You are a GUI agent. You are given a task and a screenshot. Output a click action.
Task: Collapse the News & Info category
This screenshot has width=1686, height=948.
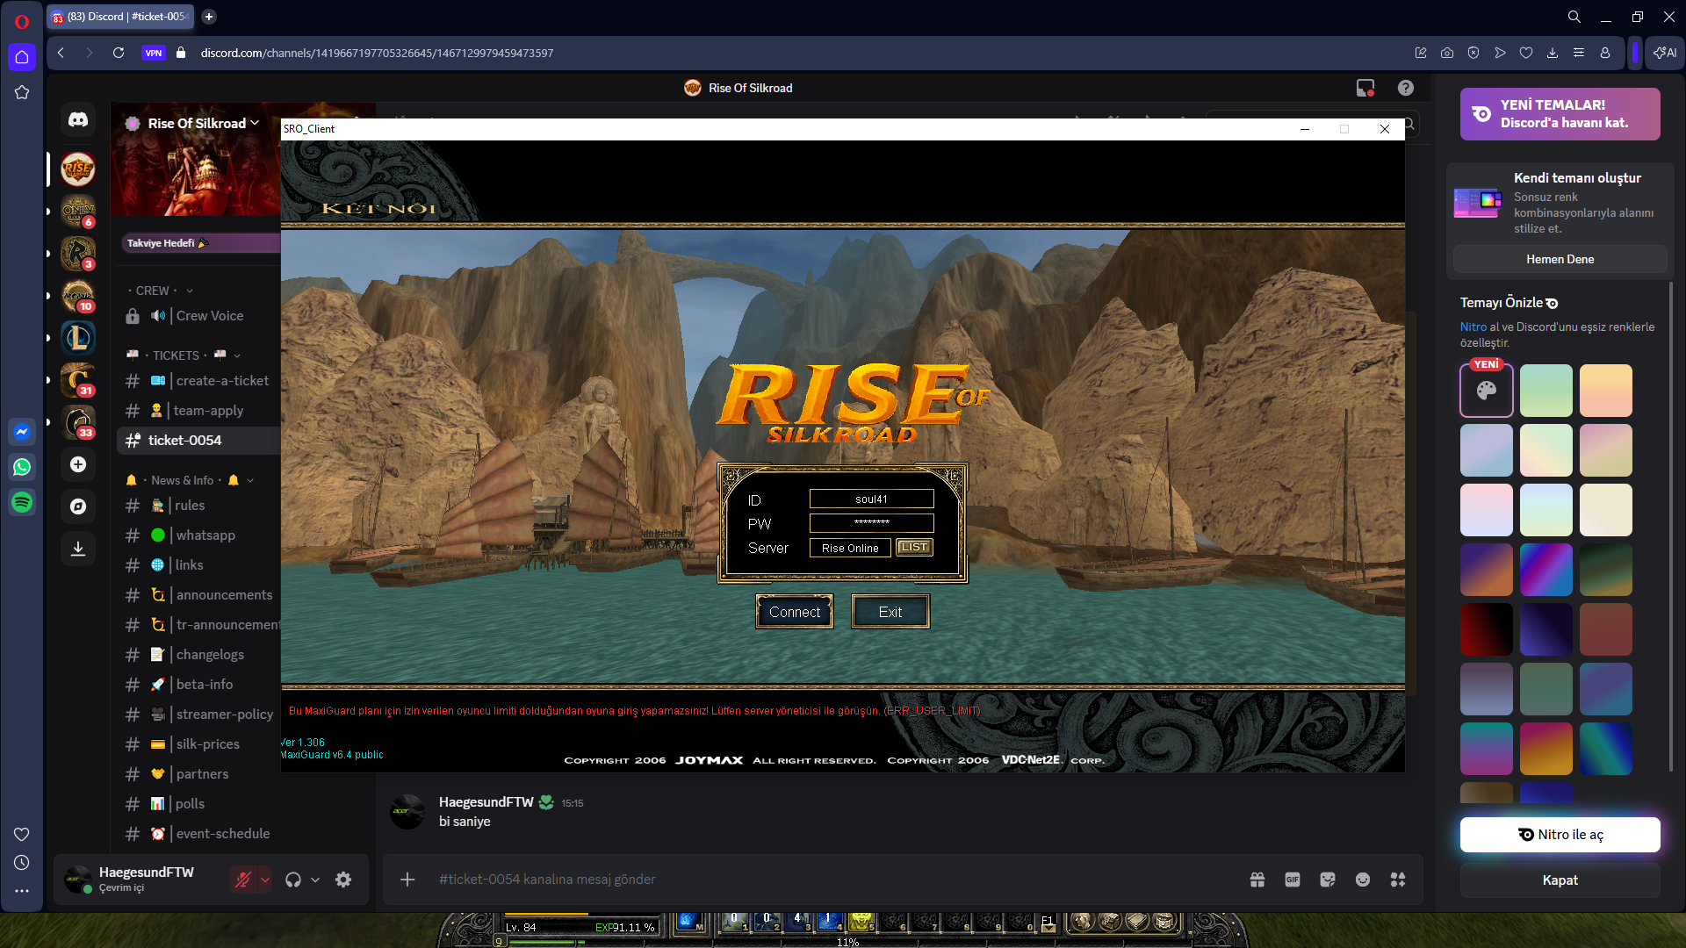click(190, 480)
